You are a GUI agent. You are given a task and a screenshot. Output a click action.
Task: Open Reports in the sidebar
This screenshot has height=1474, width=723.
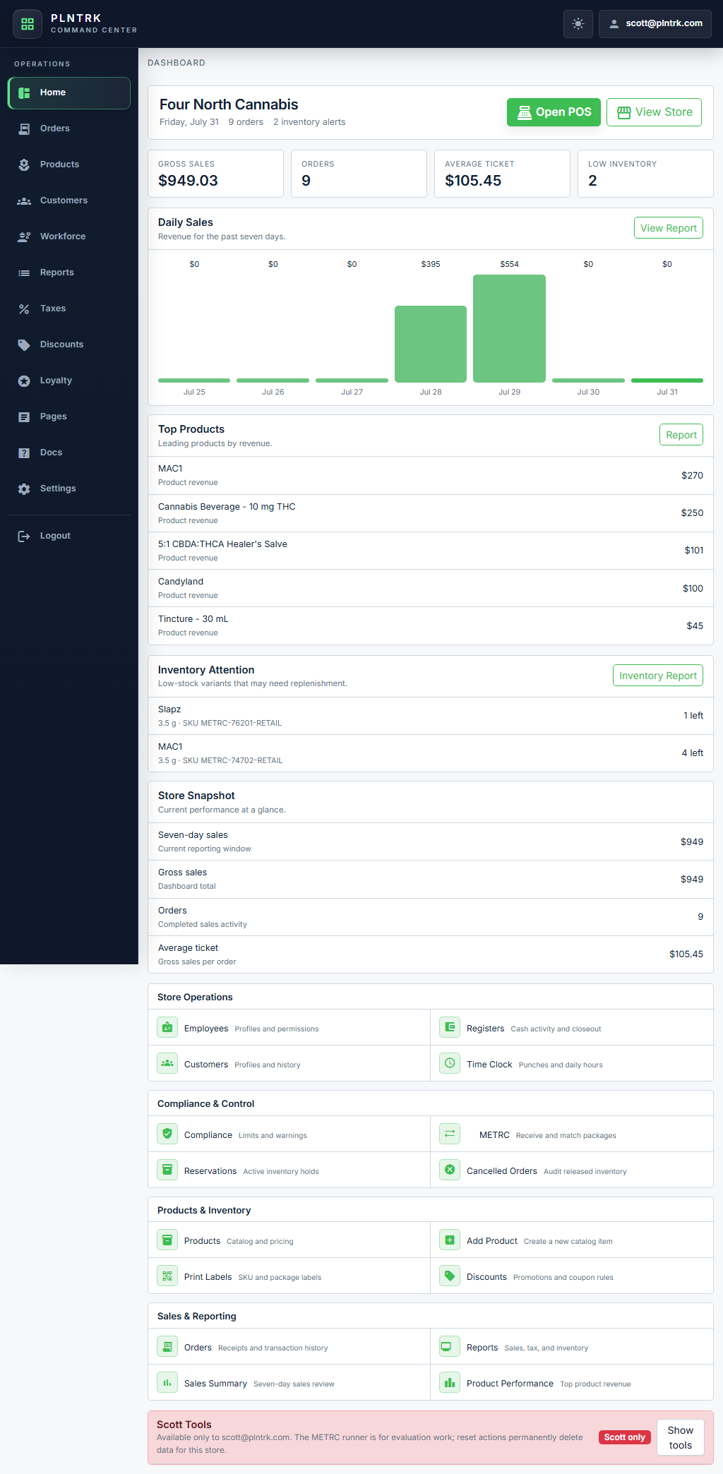coord(69,273)
